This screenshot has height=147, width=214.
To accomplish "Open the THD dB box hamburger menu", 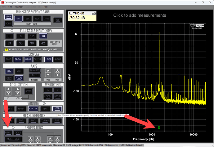I will pyautogui.click(x=92, y=14).
